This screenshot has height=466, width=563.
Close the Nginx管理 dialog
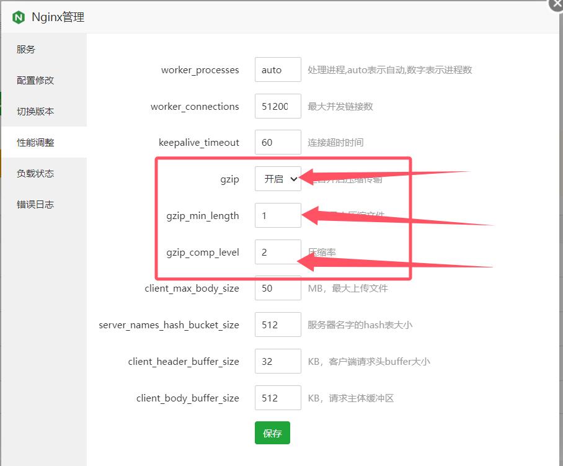click(557, 4)
